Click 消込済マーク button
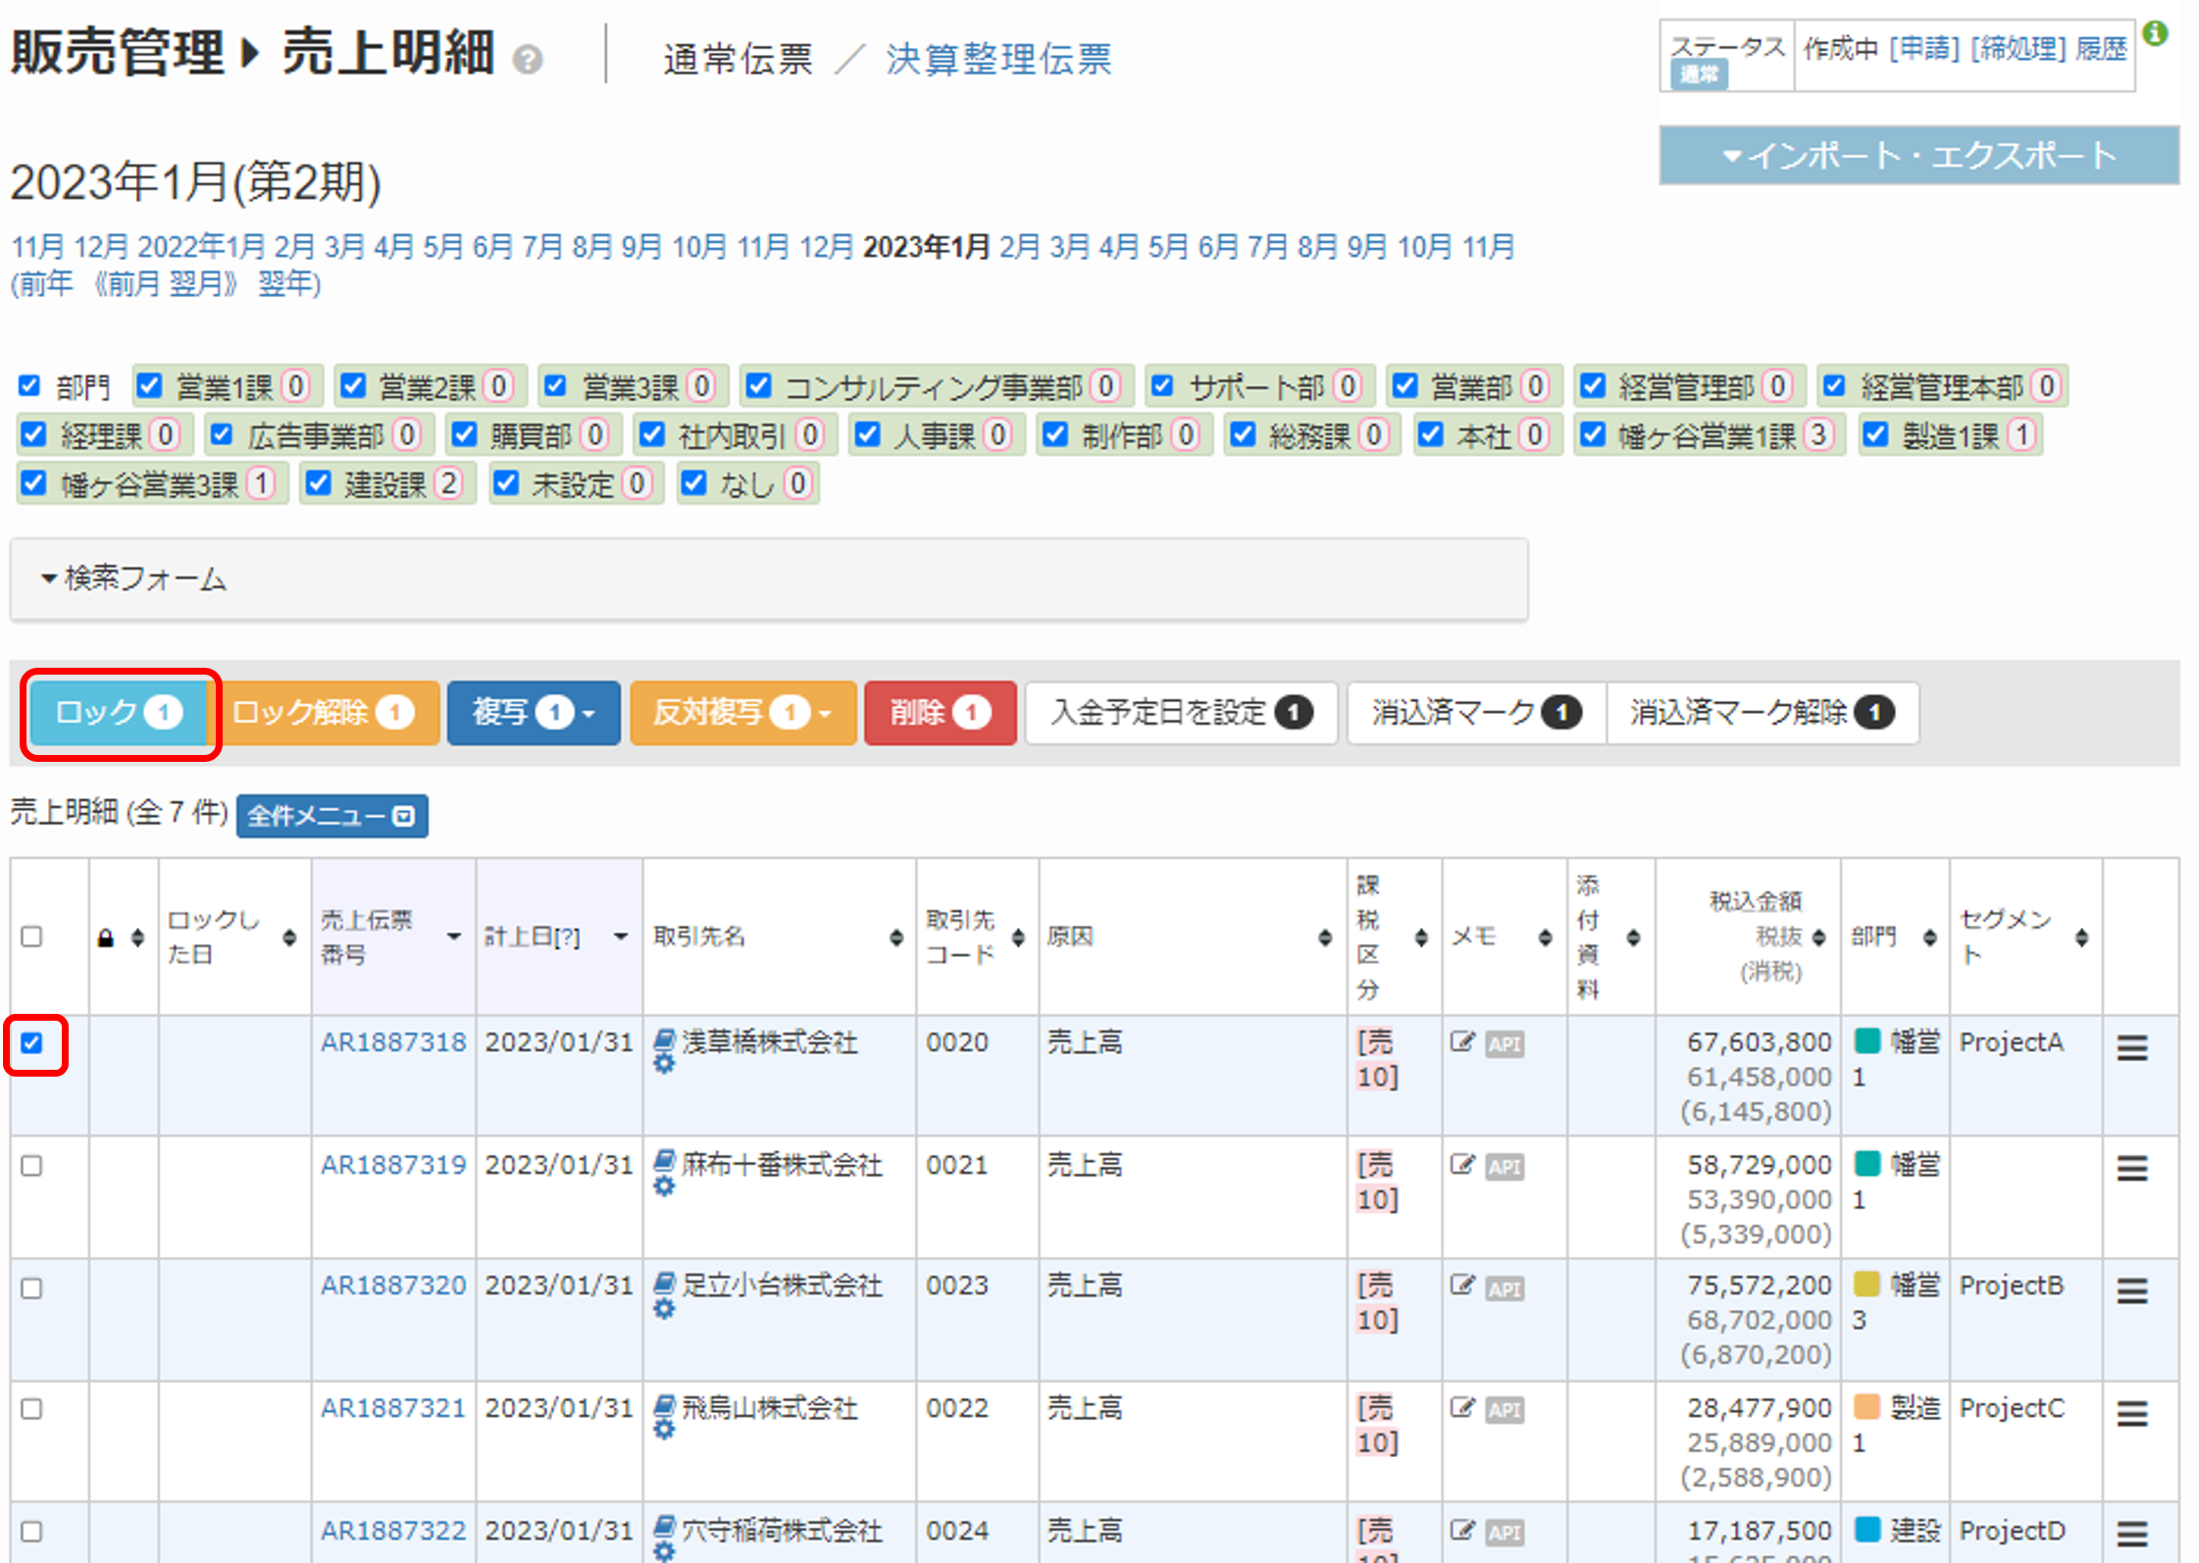 click(x=1476, y=713)
